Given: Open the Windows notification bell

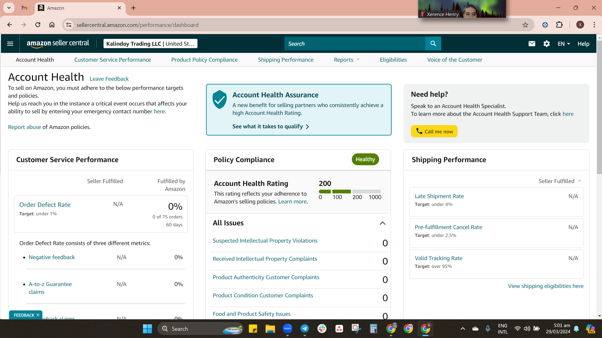Looking at the screenshot, I should click(576, 329).
